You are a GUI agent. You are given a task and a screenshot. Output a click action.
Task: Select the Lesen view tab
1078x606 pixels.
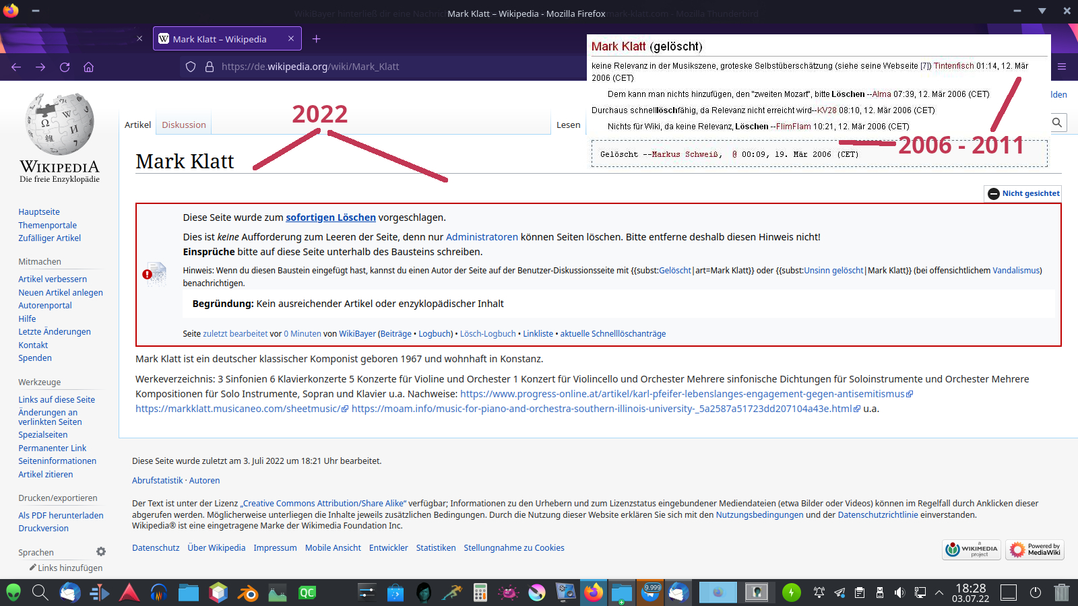tap(569, 125)
